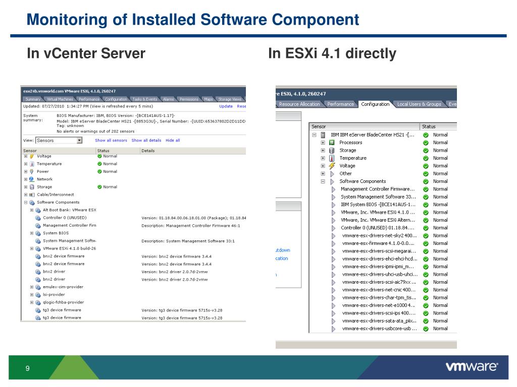Open the Summary tab in vCenter
Screen dimensions: 517x387
[x=33, y=99]
